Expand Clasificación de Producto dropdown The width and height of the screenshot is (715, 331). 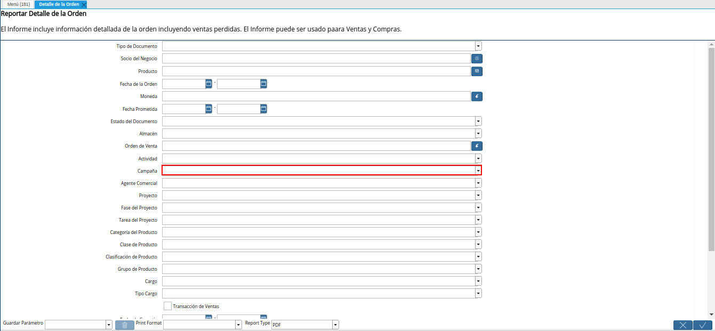(478, 257)
